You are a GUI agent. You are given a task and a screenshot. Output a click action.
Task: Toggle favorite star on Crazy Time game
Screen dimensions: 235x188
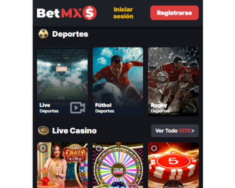coord(43,148)
